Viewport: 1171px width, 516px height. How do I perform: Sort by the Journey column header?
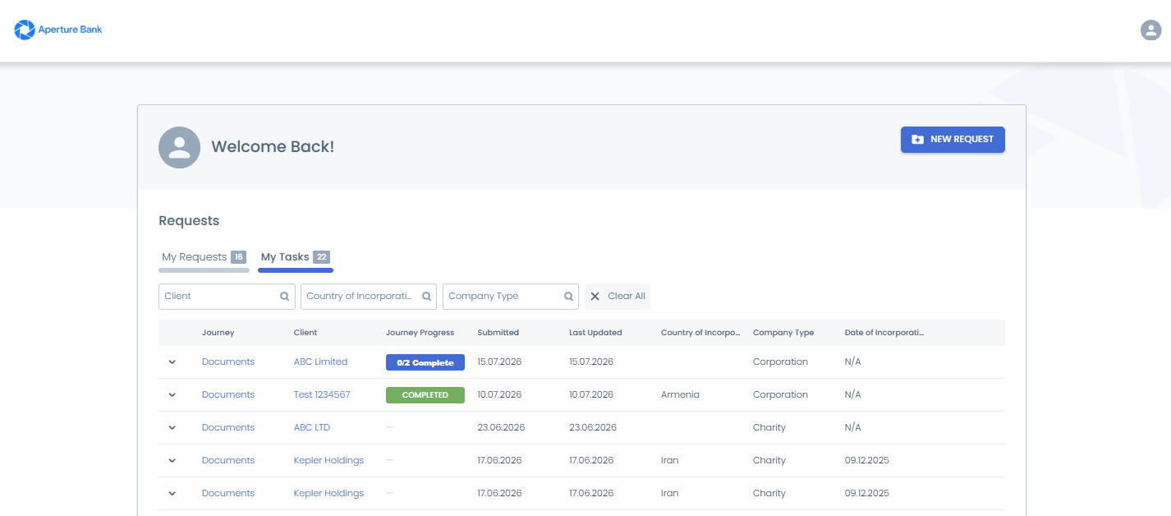point(218,333)
